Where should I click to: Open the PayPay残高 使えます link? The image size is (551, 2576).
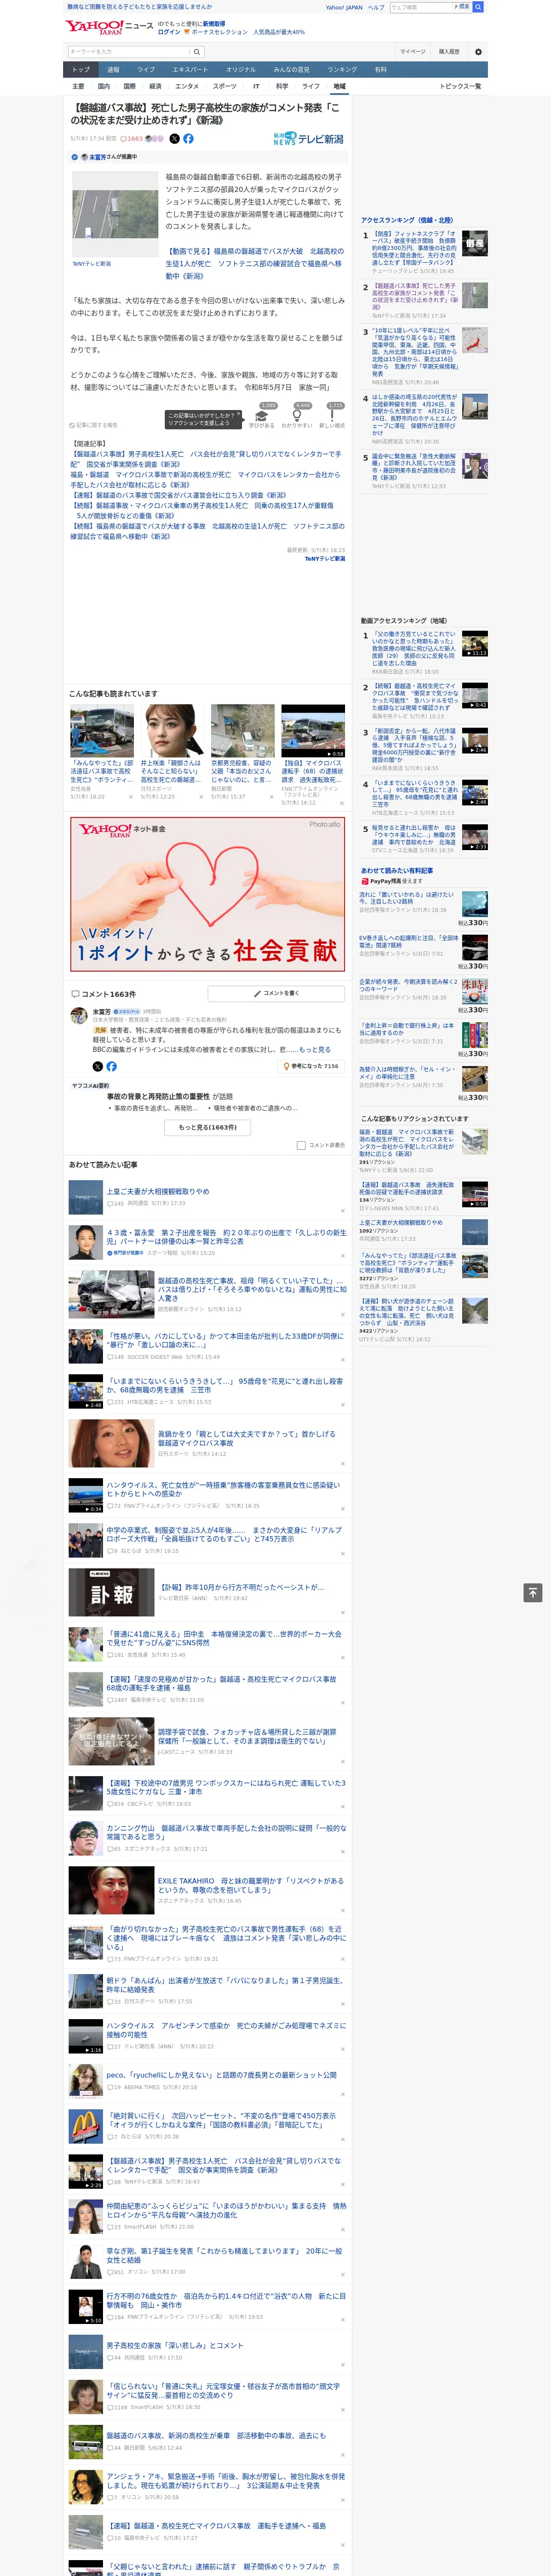tap(392, 881)
